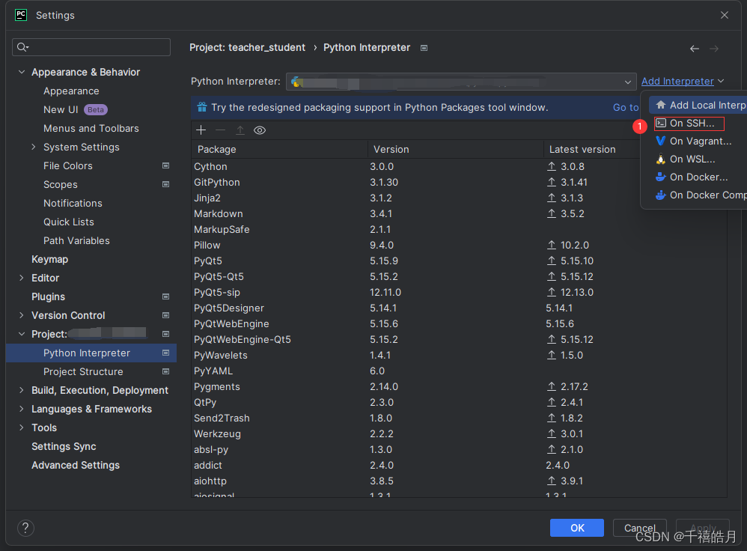Go back with the left arrow icon
Viewport: 747px width, 551px height.
pyautogui.click(x=695, y=49)
